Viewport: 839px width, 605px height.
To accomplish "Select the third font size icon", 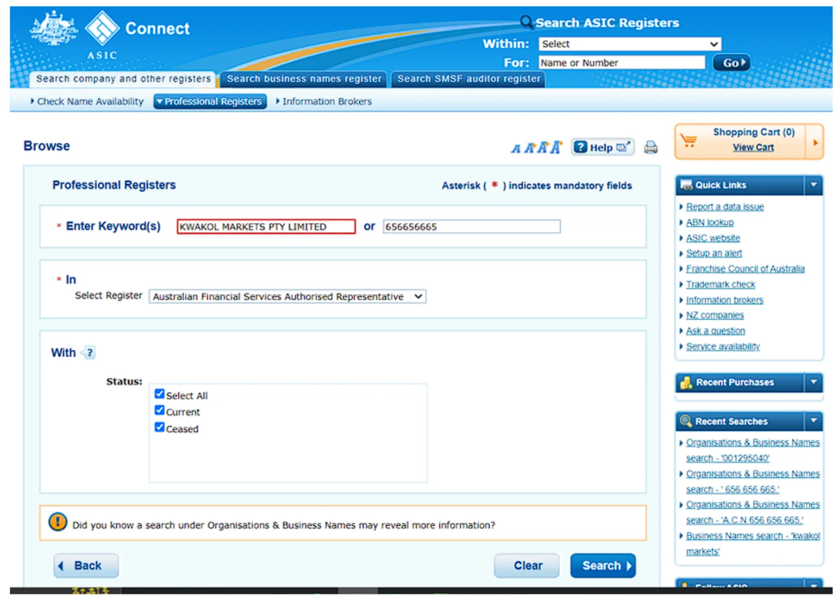I will pyautogui.click(x=543, y=147).
